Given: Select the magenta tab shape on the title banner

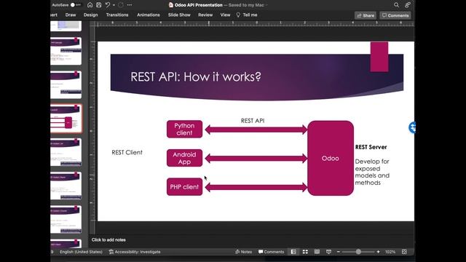Looking at the screenshot, I should click(x=379, y=57).
